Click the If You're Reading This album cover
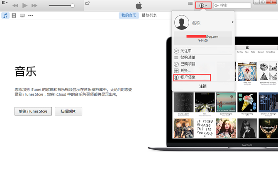278x183 pixels. coord(205,128)
